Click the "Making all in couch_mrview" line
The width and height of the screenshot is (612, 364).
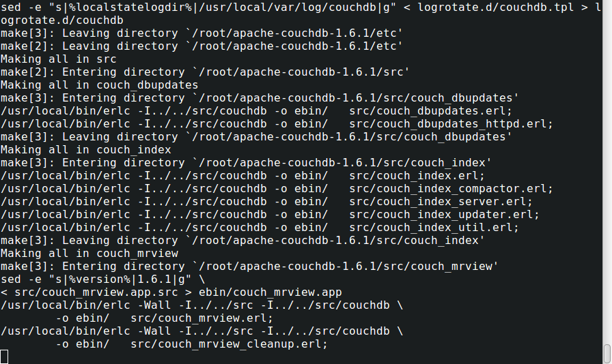89,254
